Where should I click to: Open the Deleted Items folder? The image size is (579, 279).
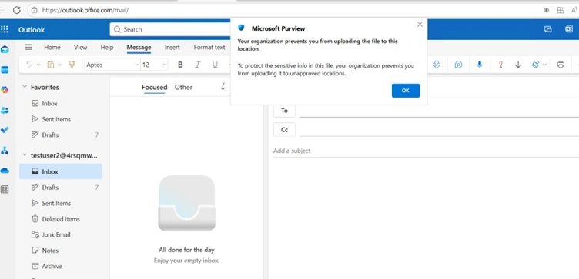pos(61,219)
